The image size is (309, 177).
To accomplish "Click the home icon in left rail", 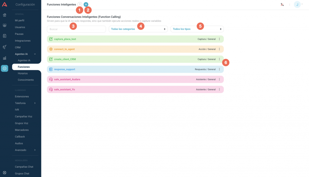I will coord(5,15).
